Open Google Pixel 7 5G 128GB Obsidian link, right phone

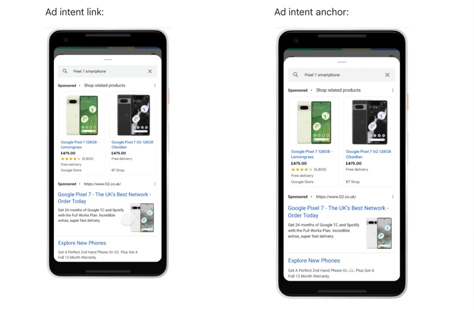pyautogui.click(x=368, y=154)
